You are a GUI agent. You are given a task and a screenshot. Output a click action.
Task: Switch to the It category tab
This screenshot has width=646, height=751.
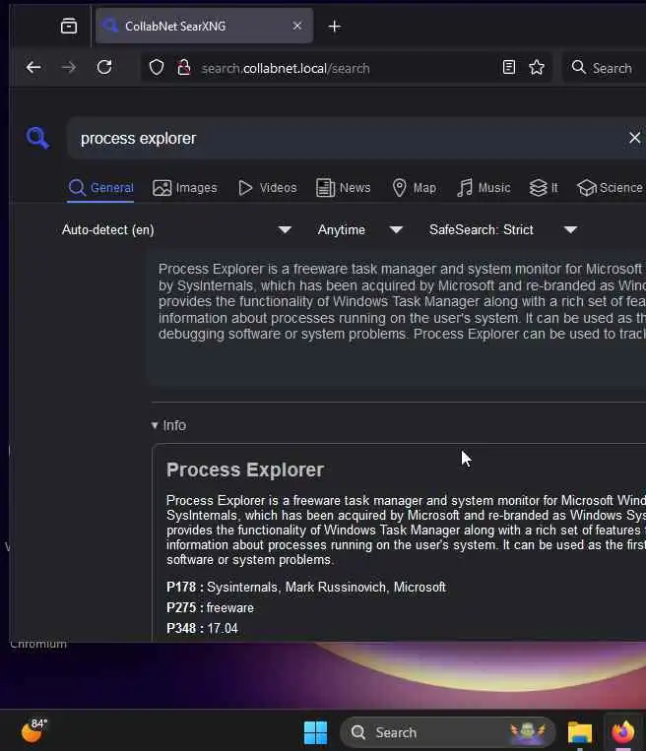(x=544, y=188)
